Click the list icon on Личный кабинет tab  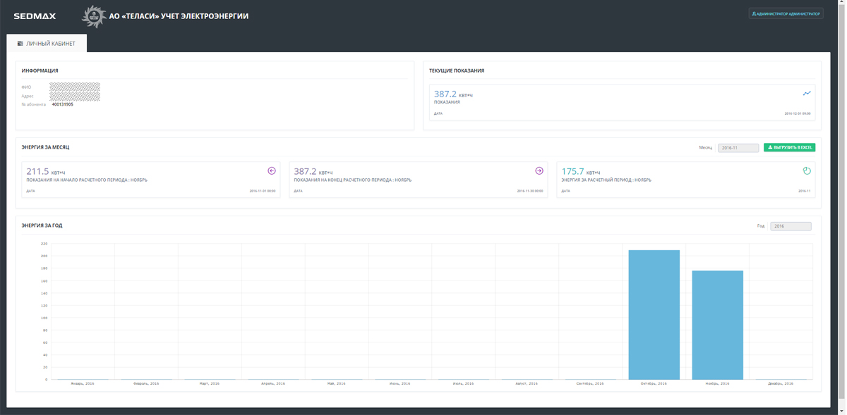click(20, 44)
